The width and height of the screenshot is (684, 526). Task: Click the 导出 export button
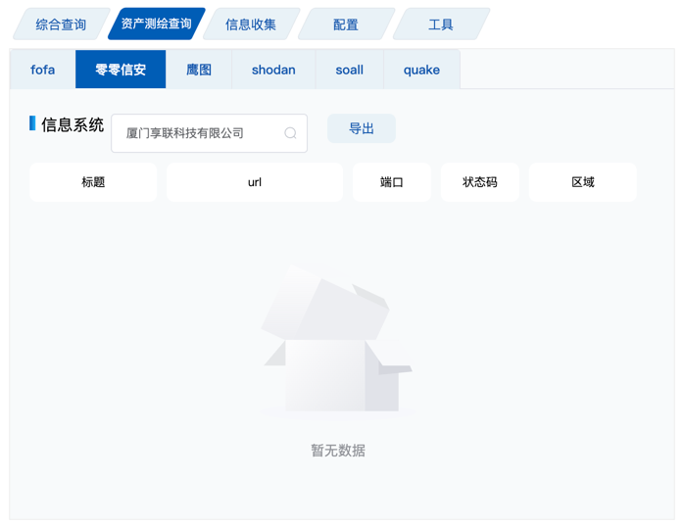tap(362, 128)
